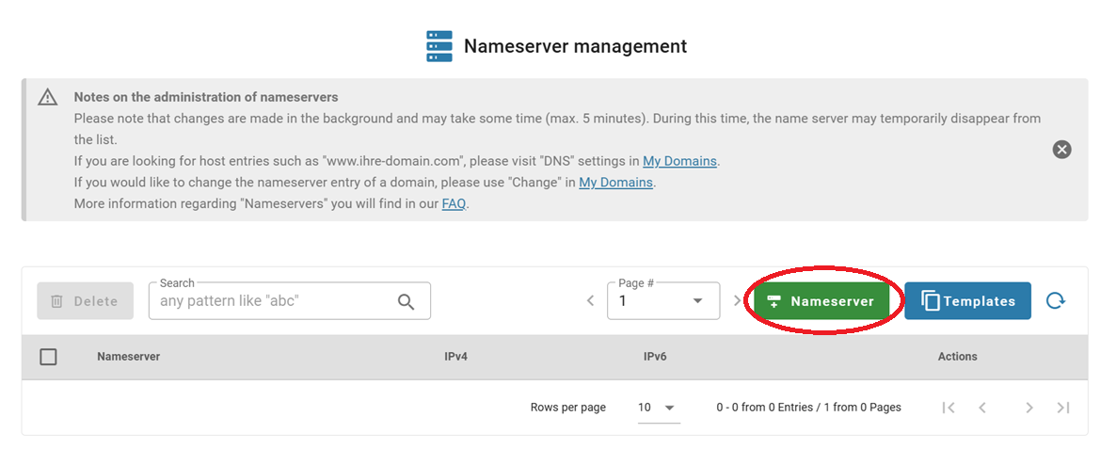Expand the Rows per page dropdown
Image resolution: width=1116 pixels, height=465 pixels.
pyautogui.click(x=659, y=408)
